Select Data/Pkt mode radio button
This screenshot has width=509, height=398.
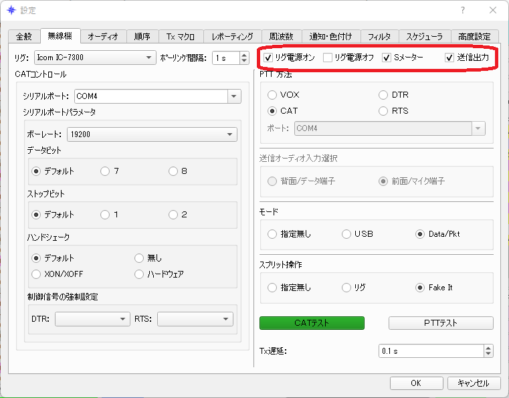420,234
